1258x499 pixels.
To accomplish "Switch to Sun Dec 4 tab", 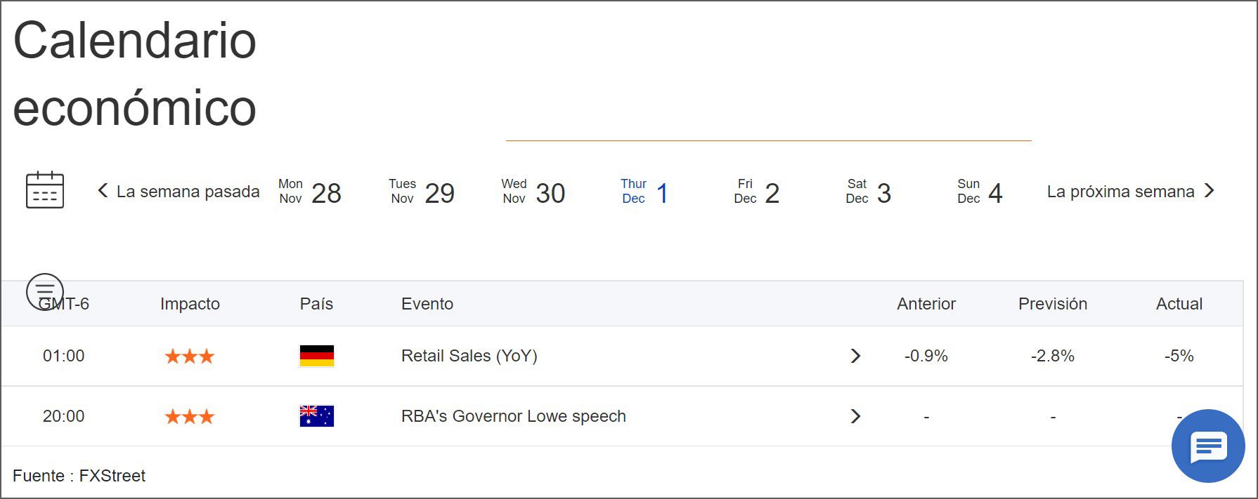I will pos(980,192).
